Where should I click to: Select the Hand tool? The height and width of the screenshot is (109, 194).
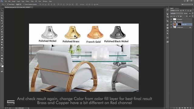tap(2, 58)
